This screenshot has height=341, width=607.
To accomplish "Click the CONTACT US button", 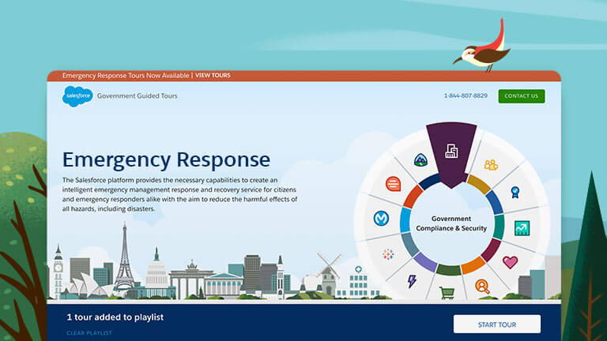I will pyautogui.click(x=522, y=96).
